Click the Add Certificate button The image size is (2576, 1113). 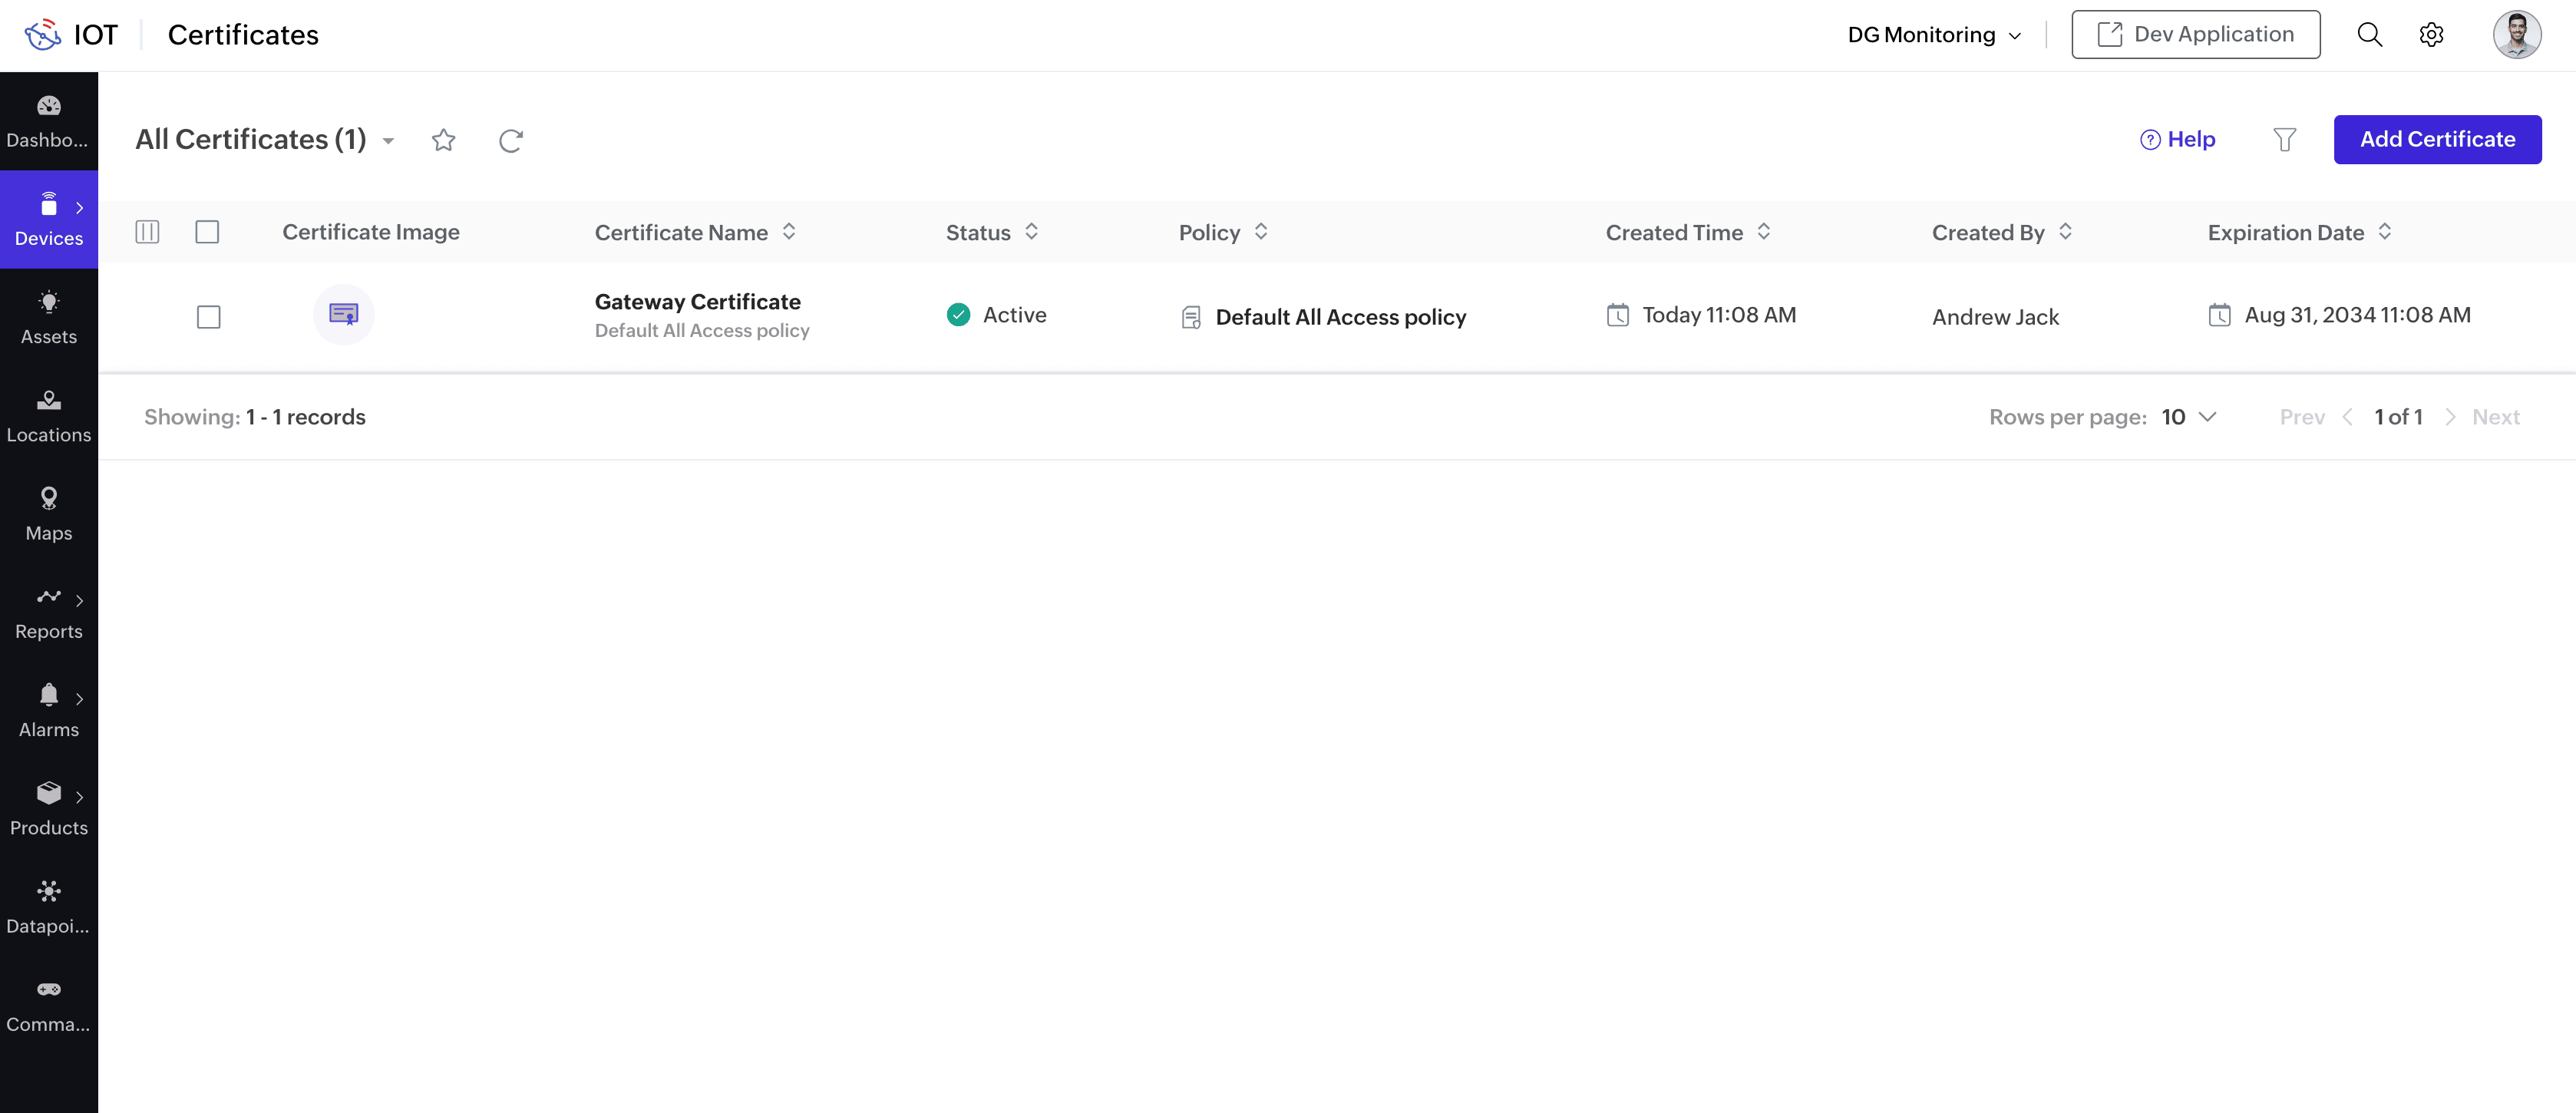2437,140
